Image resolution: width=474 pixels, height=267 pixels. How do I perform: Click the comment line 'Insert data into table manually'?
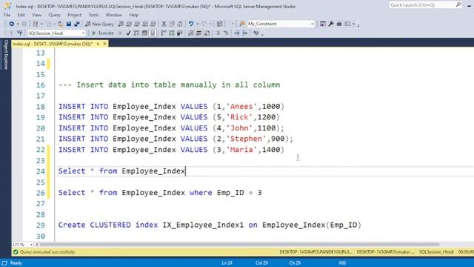170,85
